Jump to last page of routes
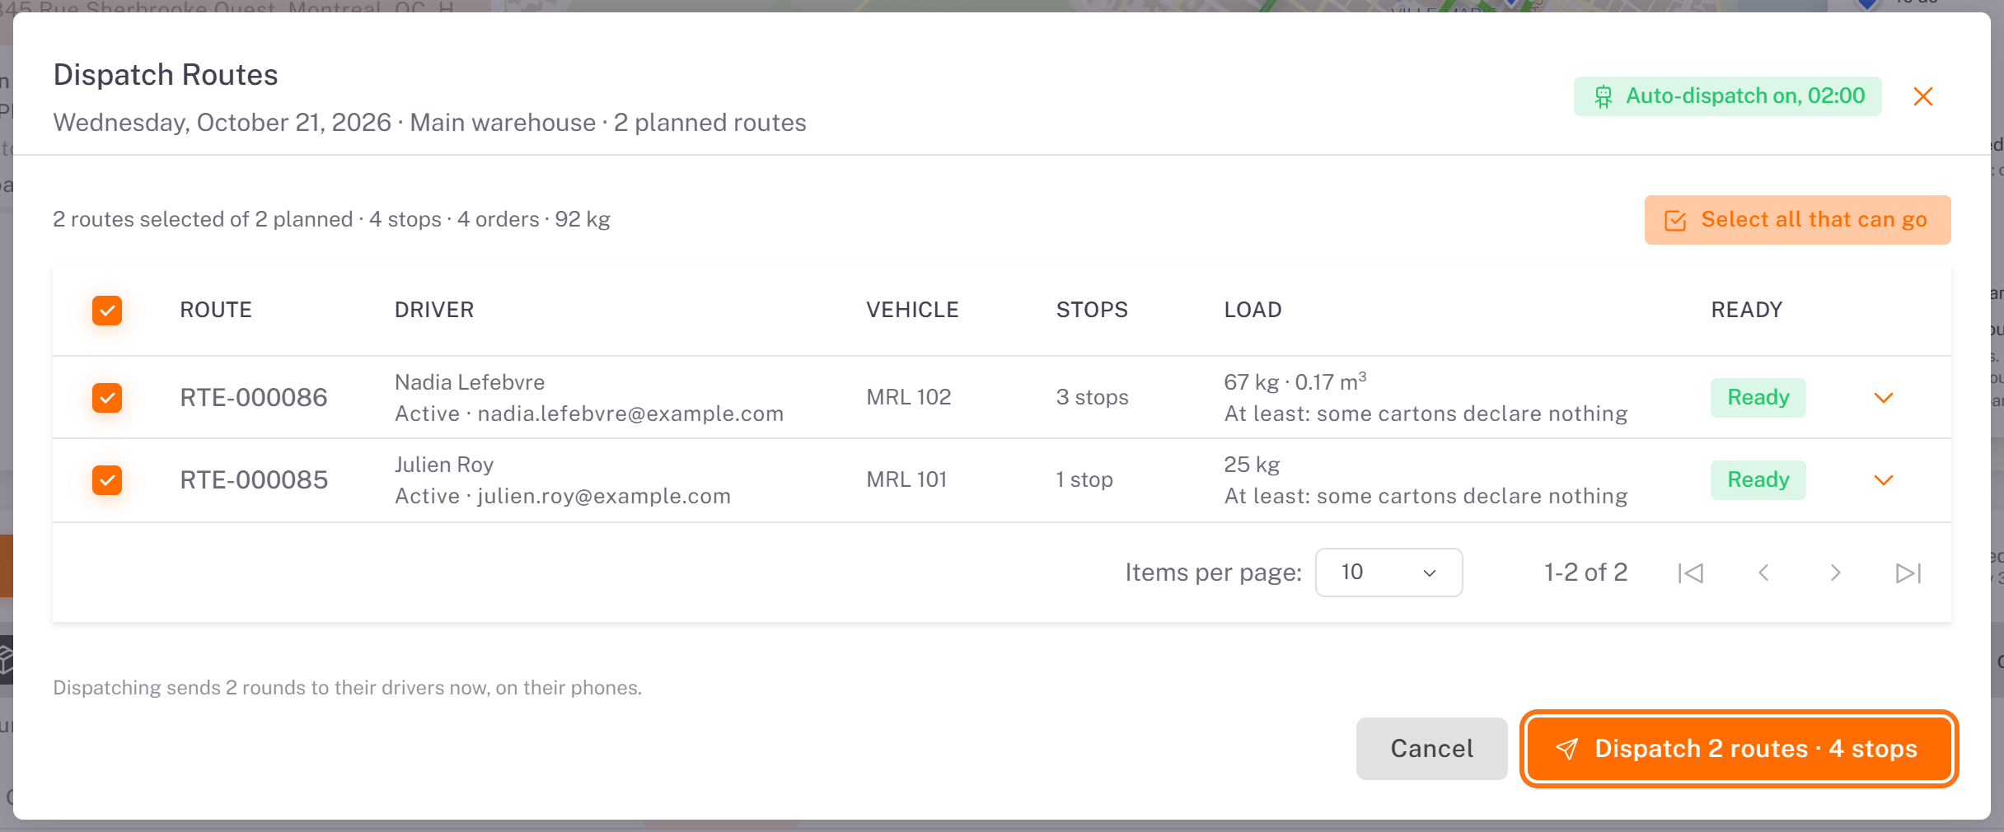This screenshot has width=2004, height=832. 1908,573
